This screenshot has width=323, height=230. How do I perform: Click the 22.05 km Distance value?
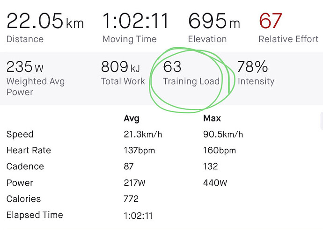click(x=45, y=21)
